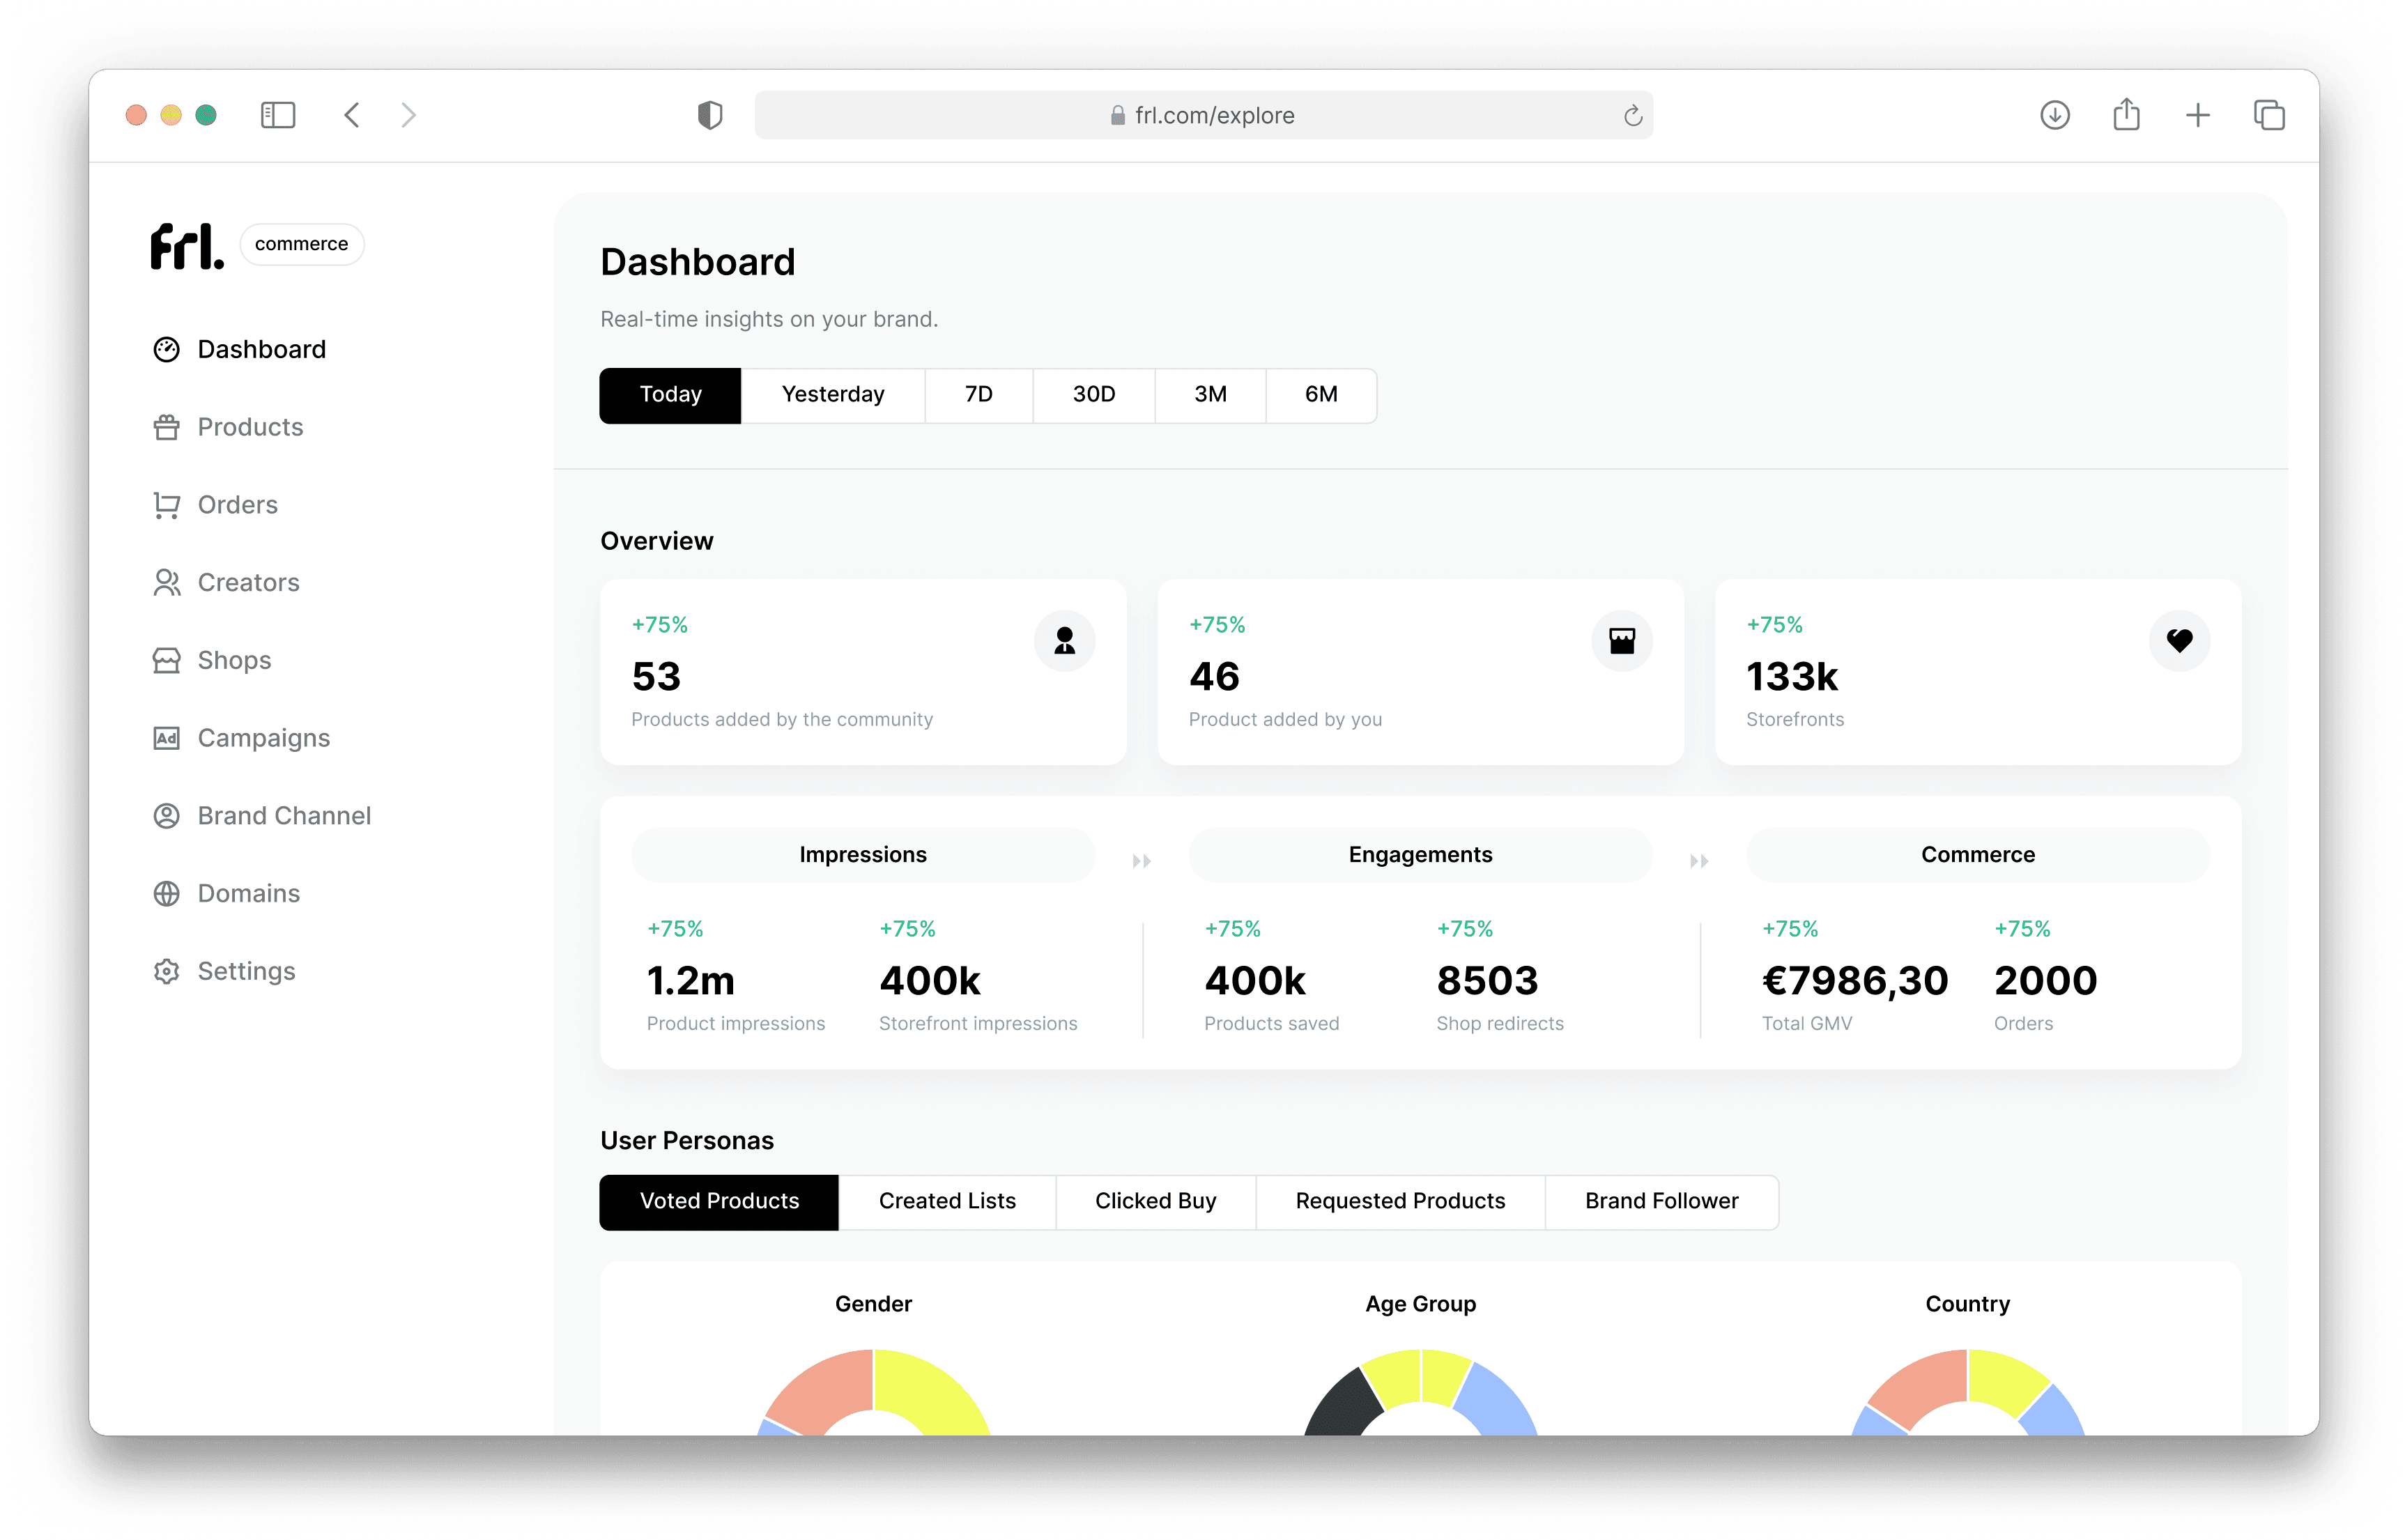Click the 133k Storefronts value

click(1792, 677)
